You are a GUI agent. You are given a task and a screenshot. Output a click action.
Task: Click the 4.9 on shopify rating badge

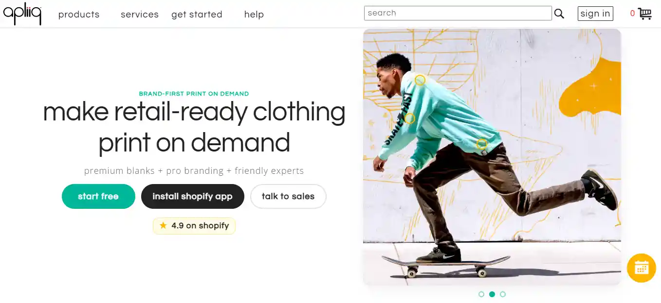click(194, 225)
